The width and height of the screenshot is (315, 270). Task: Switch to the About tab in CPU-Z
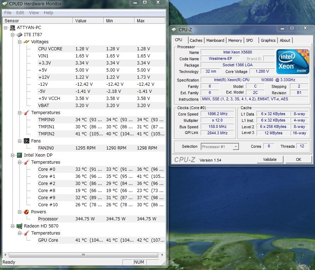pyautogui.click(x=285, y=40)
